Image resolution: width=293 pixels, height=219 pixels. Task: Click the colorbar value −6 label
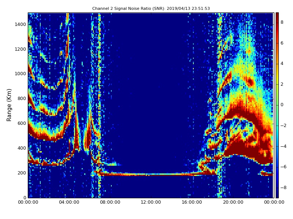coord(283,167)
